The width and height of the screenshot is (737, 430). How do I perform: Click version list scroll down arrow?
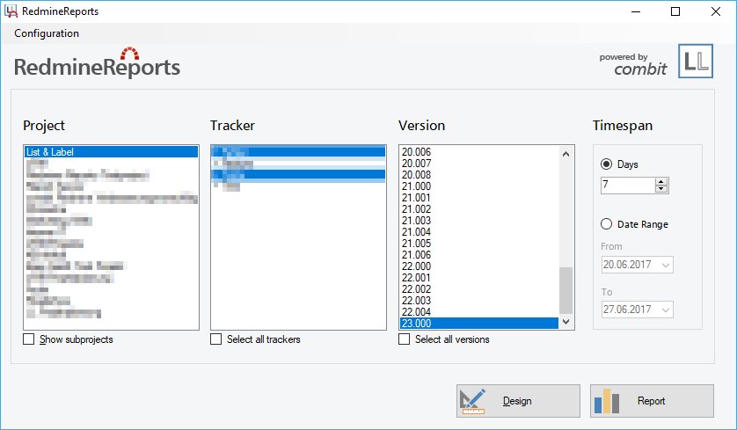click(566, 322)
